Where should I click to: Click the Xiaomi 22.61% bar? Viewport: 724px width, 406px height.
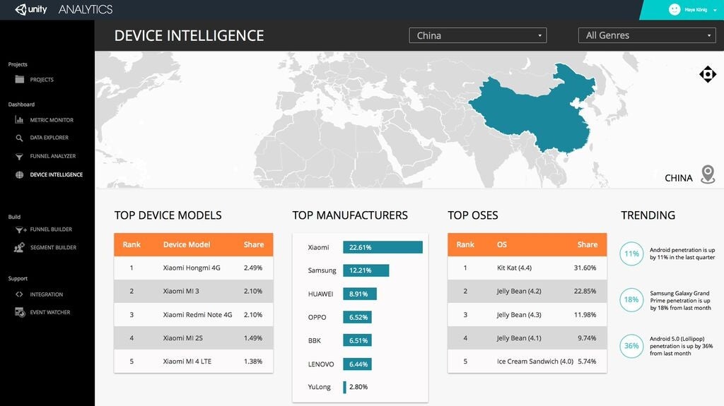pos(383,247)
